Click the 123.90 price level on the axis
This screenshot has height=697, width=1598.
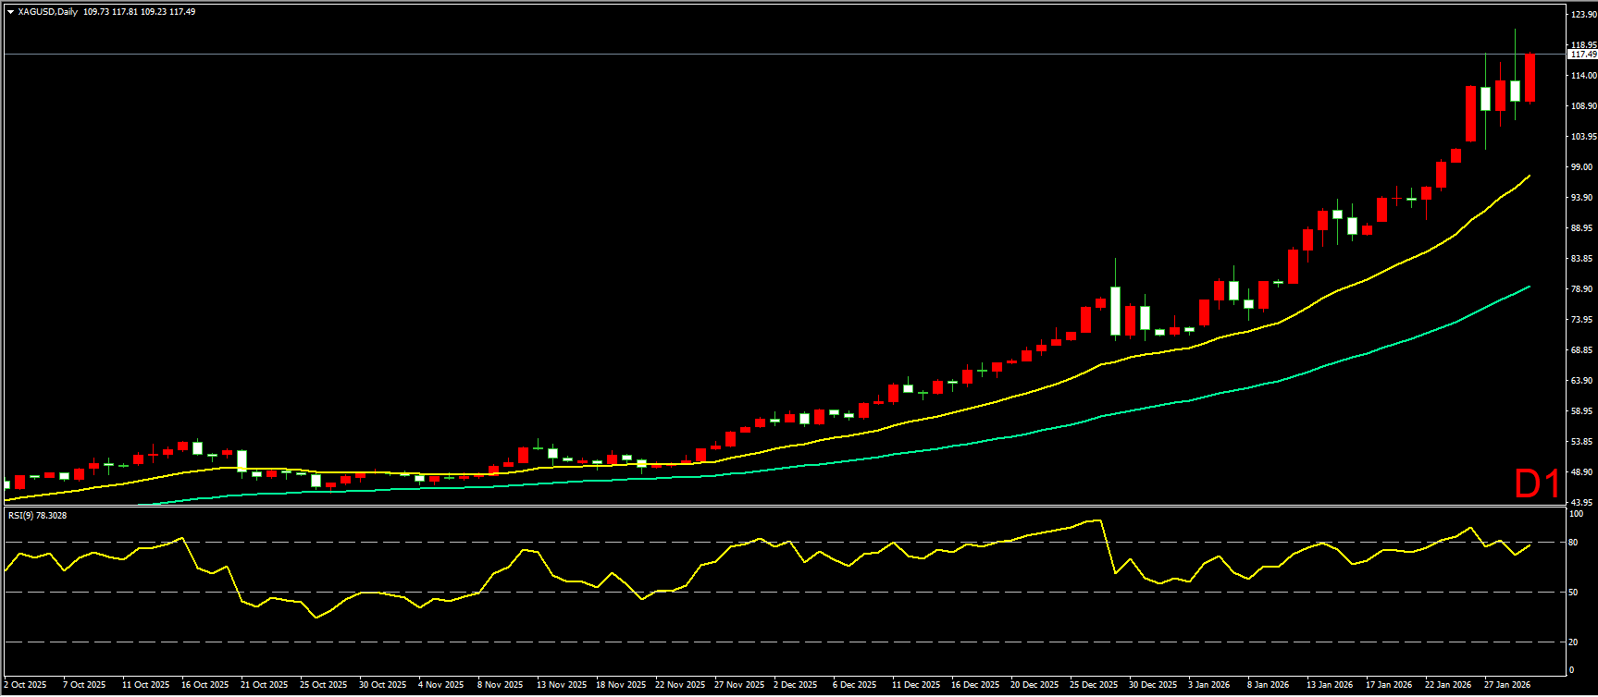(x=1583, y=14)
